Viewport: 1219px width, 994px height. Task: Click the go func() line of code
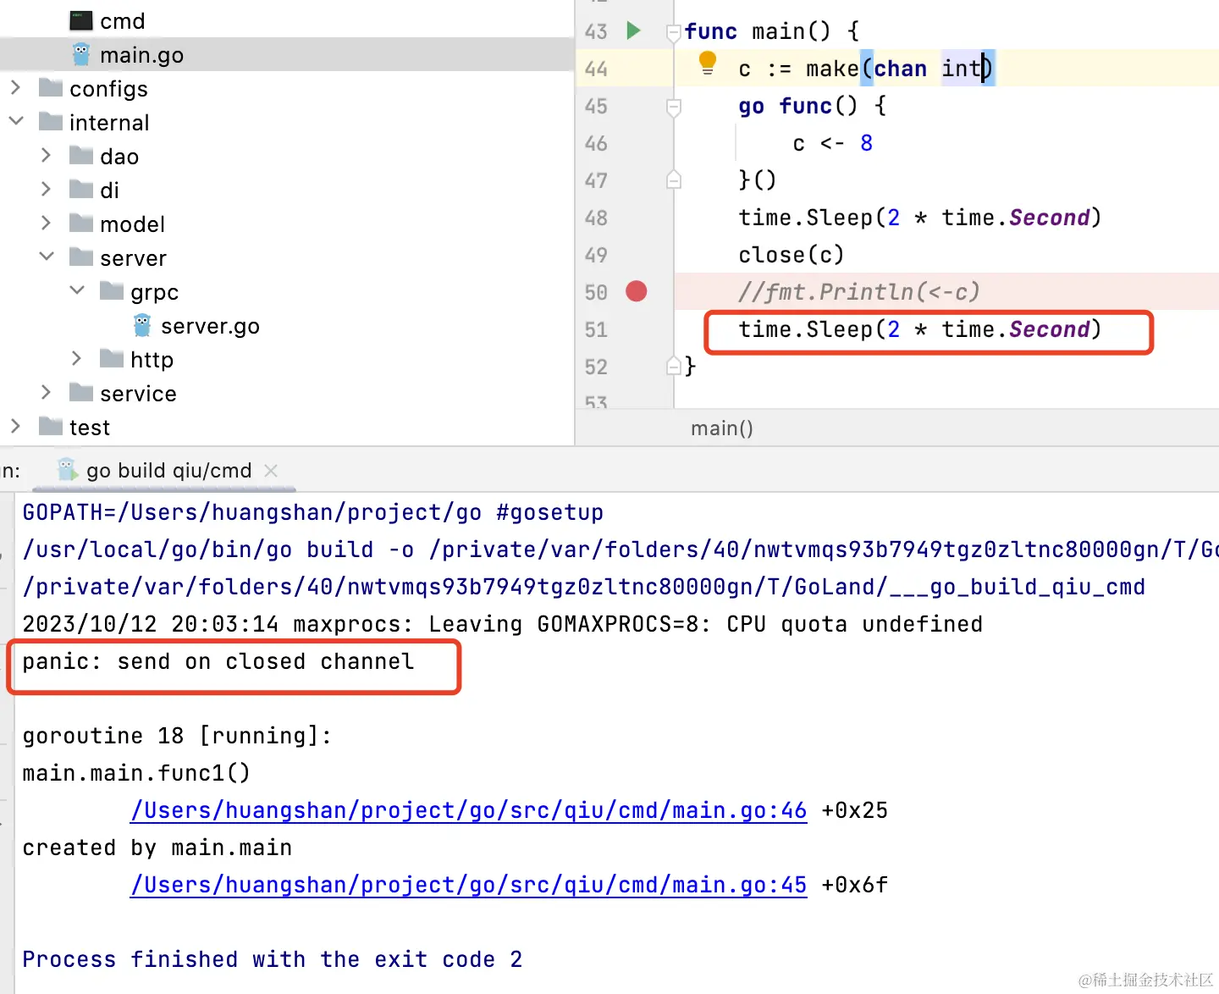(x=813, y=106)
